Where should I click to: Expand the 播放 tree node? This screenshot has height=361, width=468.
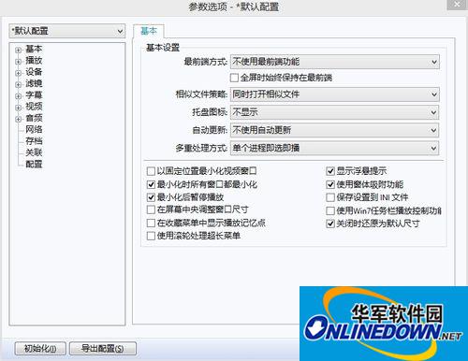19,62
